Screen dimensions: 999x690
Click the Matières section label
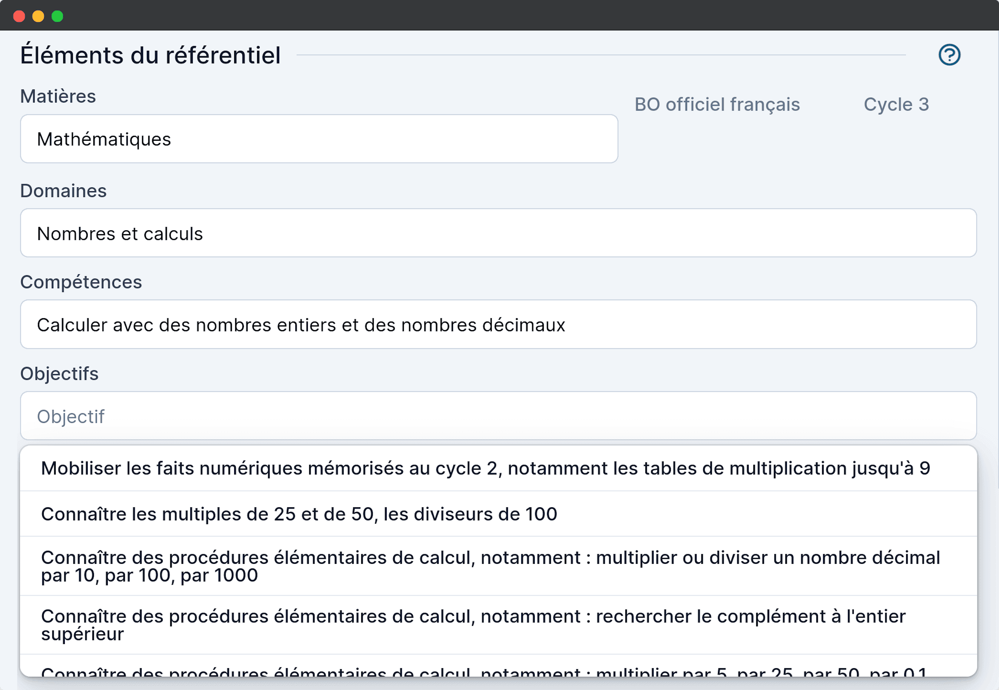tap(58, 96)
